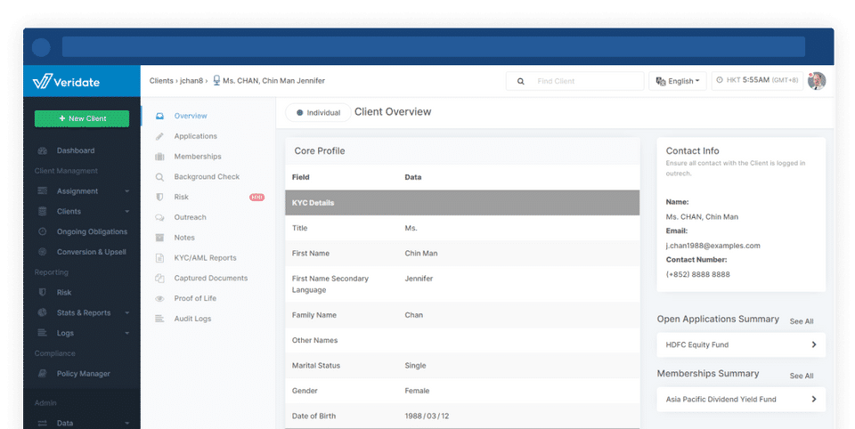855x429 pixels.
Task: Click the Veridate logo
Action: point(66,82)
